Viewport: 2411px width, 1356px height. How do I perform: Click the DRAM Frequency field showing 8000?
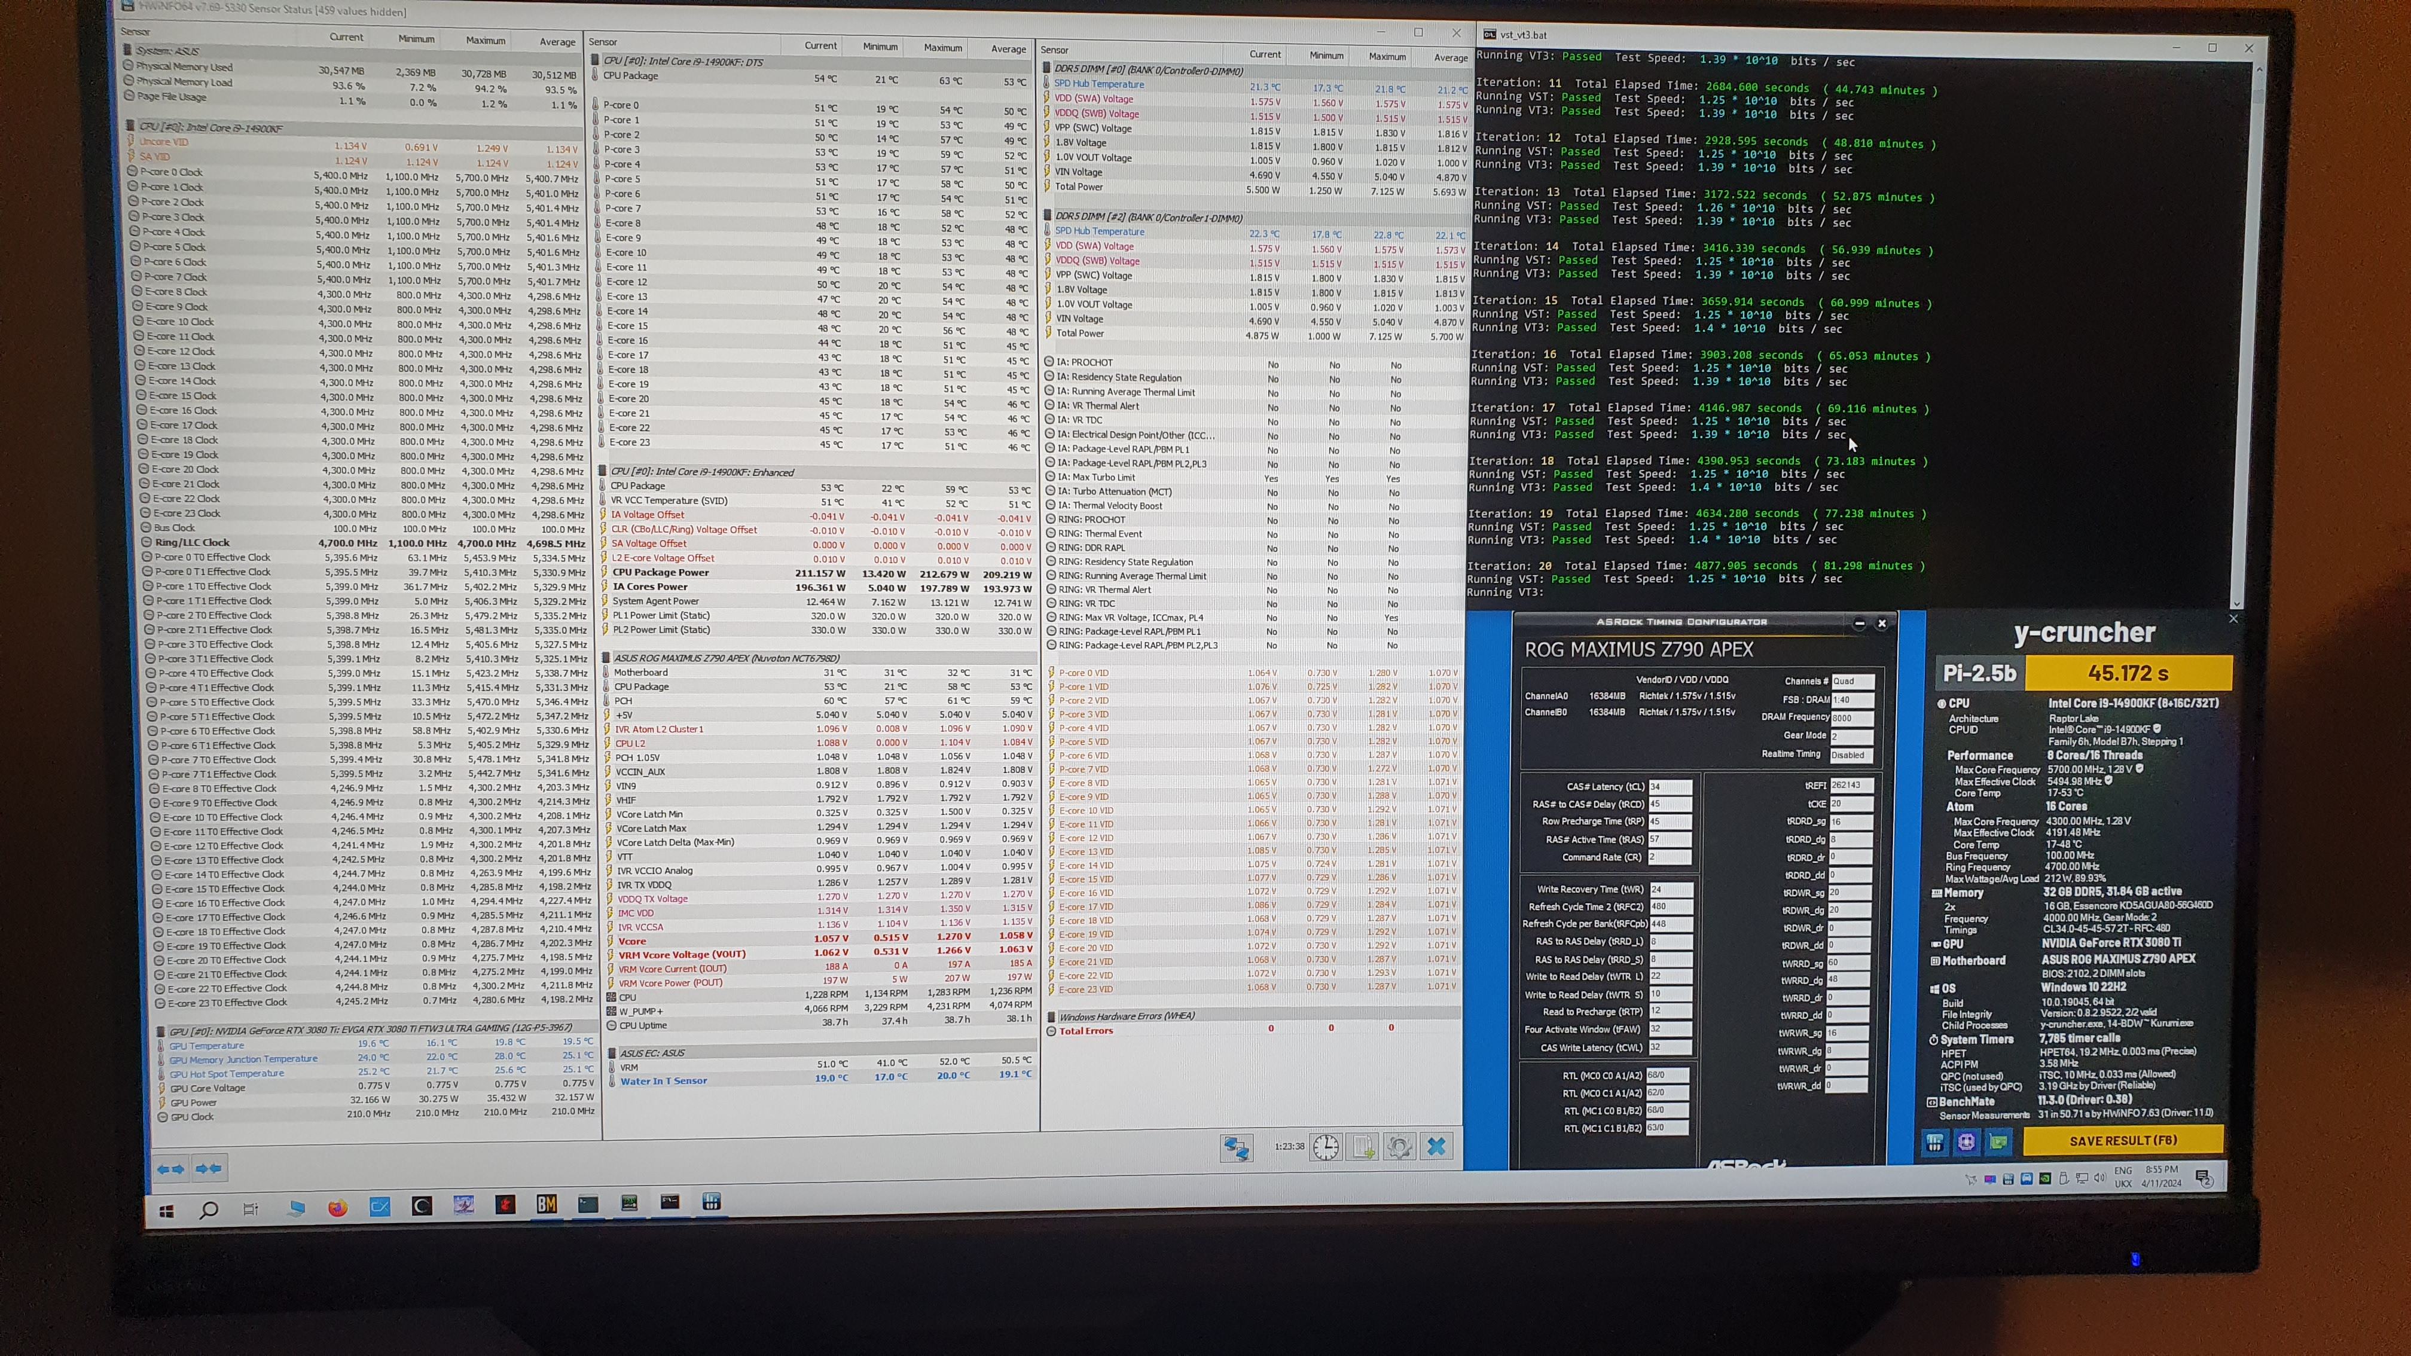[1852, 718]
